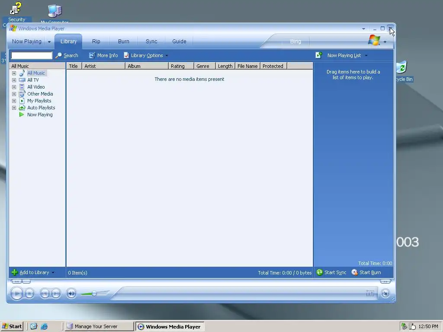The width and height of the screenshot is (443, 332).
Task: Sort by the File Name column header
Action: click(247, 66)
